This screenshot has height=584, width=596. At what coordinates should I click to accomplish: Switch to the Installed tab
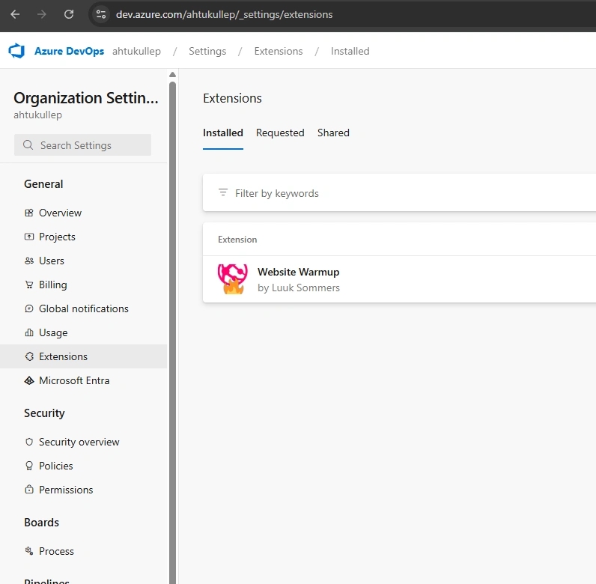[223, 133]
